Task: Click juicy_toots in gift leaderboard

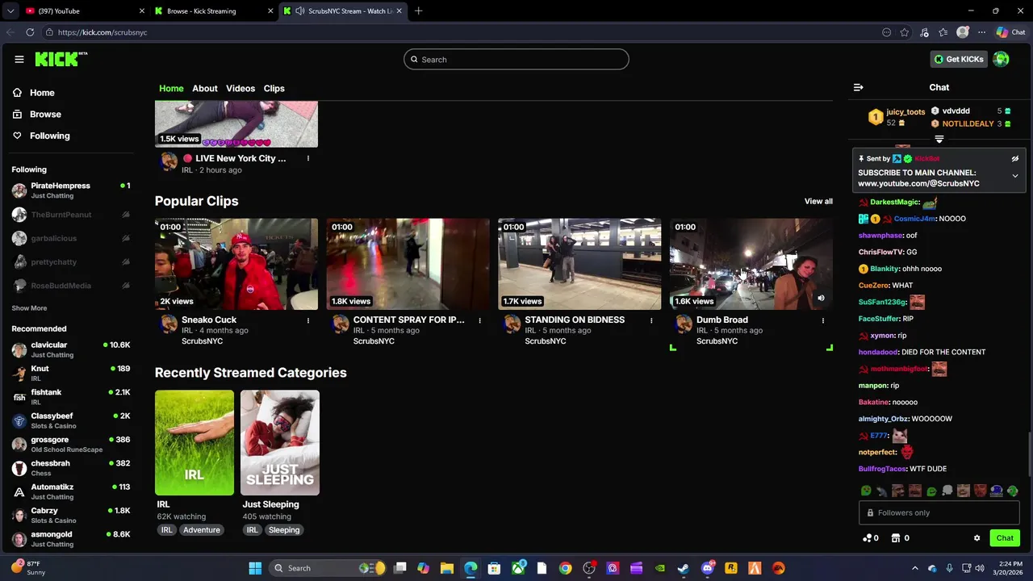Action: 905,112
